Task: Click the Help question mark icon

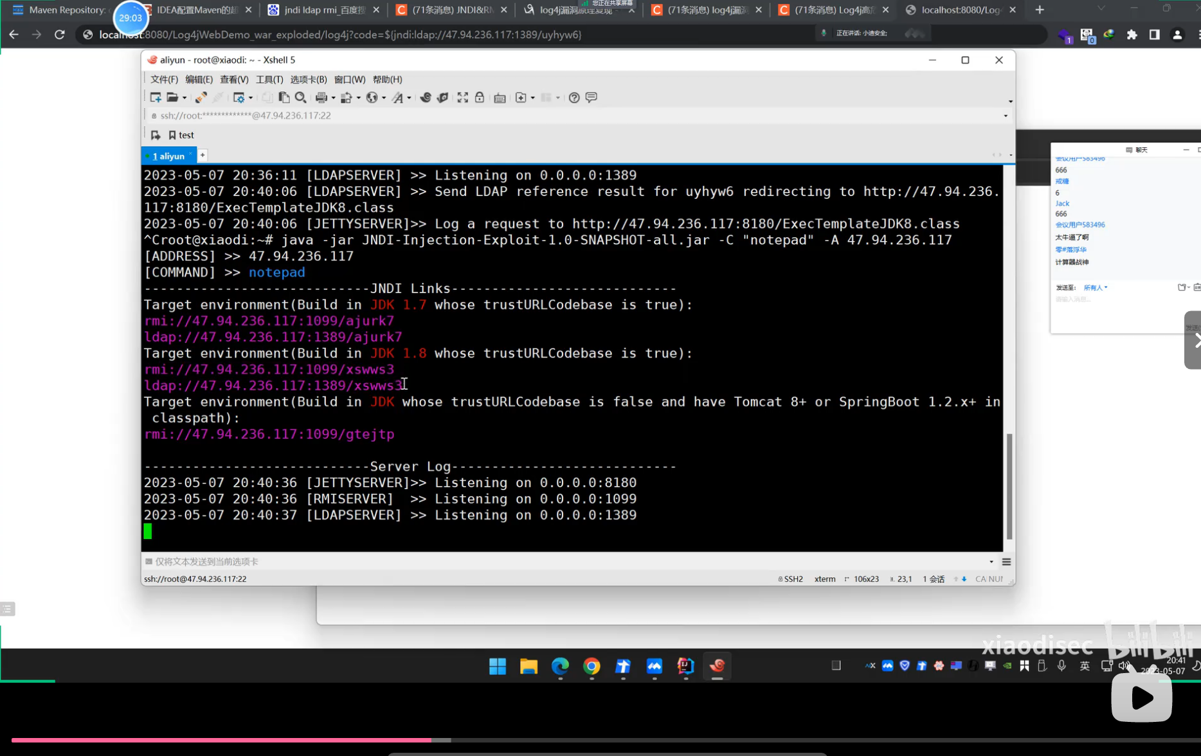Action: [x=574, y=97]
